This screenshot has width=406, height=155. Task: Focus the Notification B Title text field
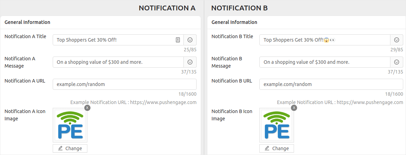[325, 40]
